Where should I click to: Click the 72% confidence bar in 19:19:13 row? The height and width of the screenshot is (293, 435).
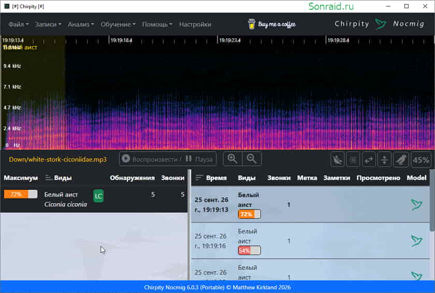(250, 214)
